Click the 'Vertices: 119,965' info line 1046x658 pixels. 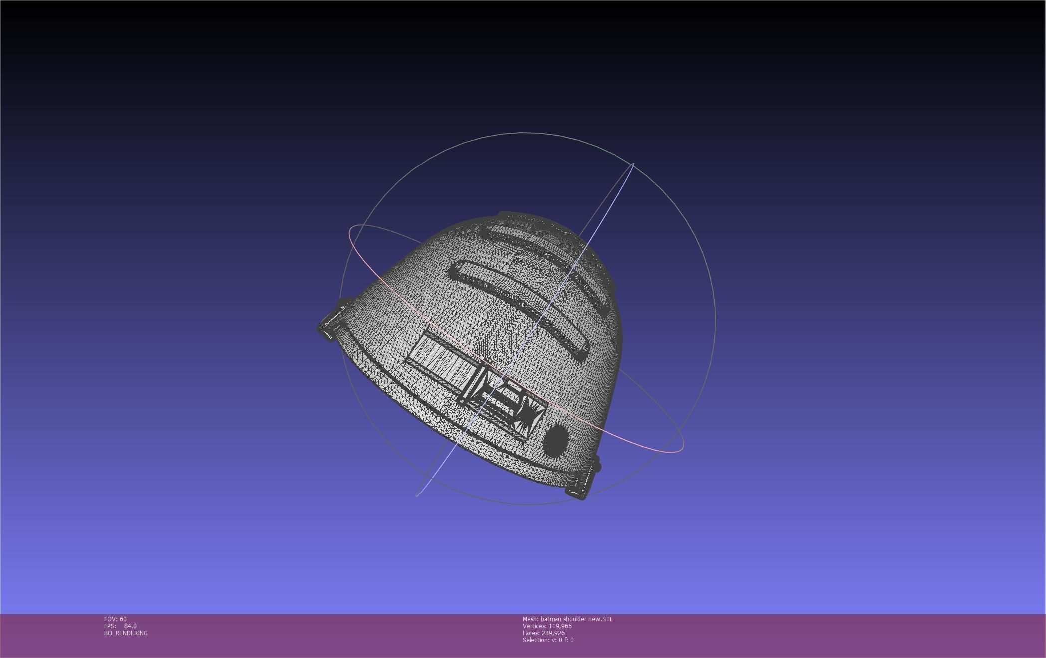click(x=547, y=626)
